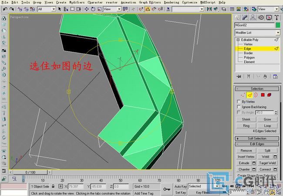Collapse the Editable Poly stack tree
Viewport: 283px width, 196px height.
coord(238,40)
